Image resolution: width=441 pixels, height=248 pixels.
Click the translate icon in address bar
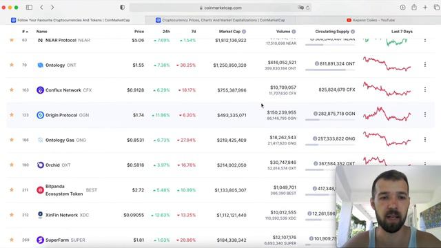pyautogui.click(x=300, y=8)
